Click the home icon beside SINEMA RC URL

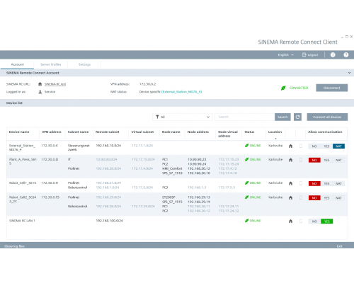[40, 84]
